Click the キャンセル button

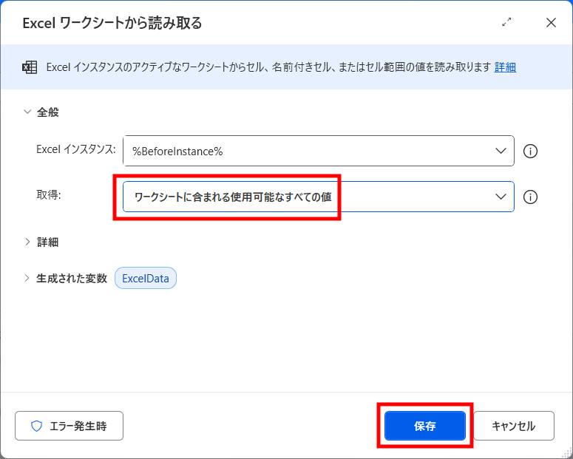point(514,426)
